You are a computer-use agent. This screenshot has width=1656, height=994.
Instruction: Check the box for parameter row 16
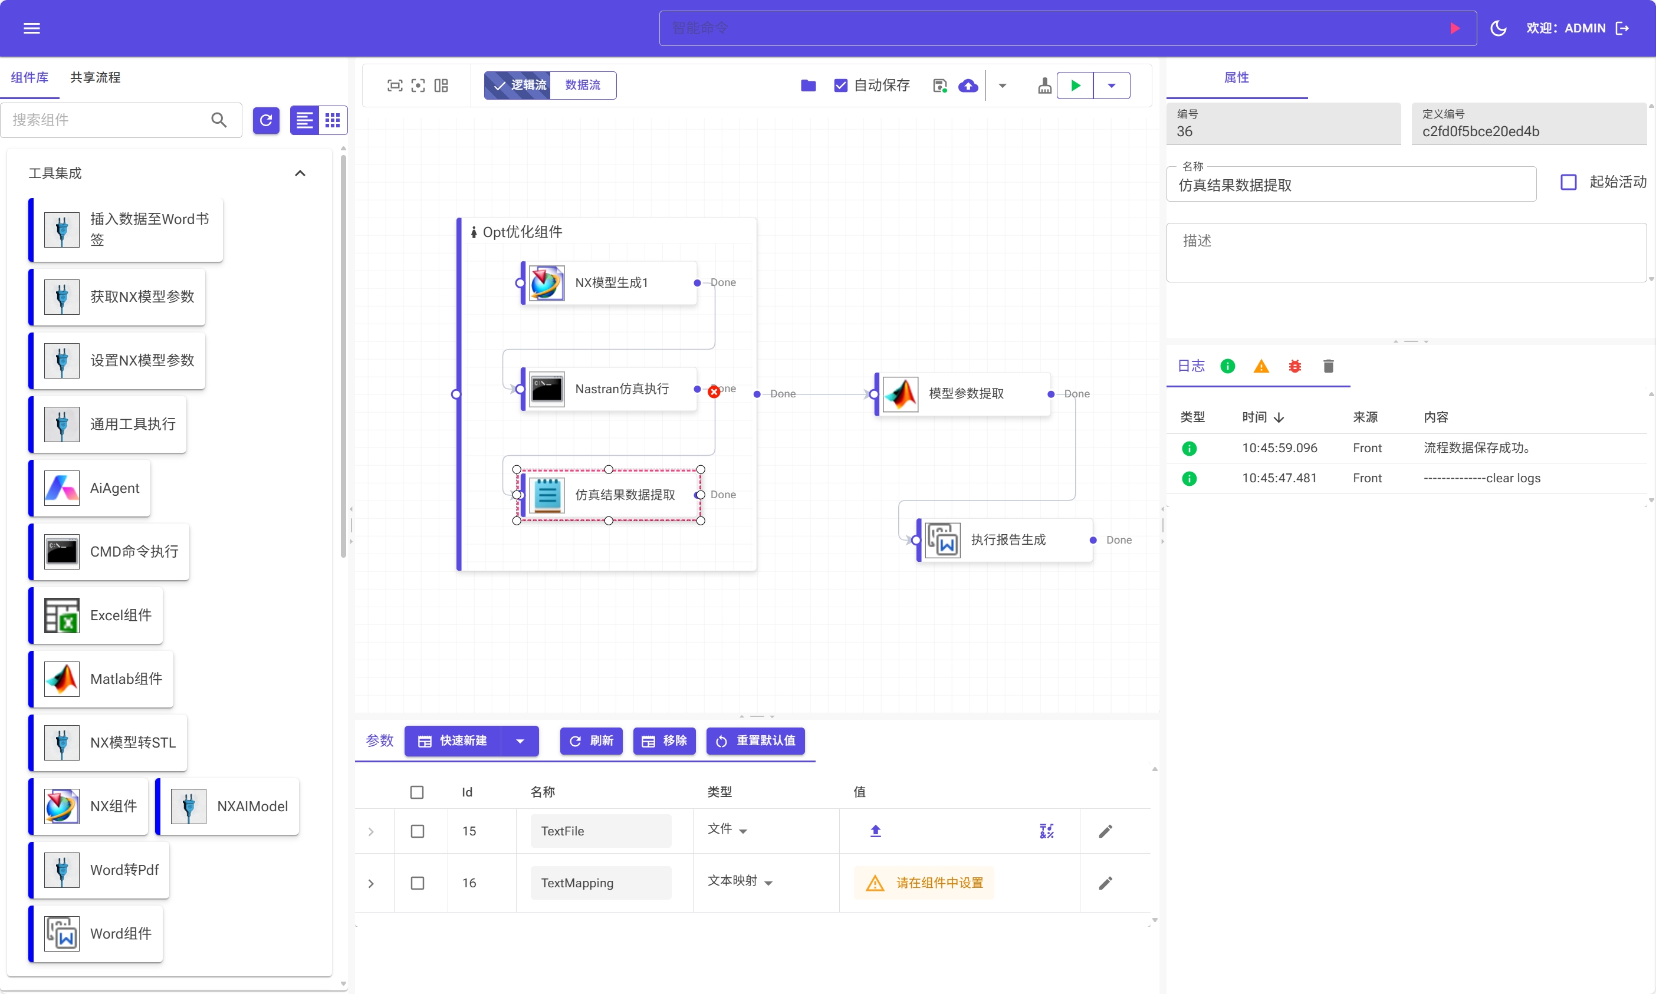(x=417, y=883)
